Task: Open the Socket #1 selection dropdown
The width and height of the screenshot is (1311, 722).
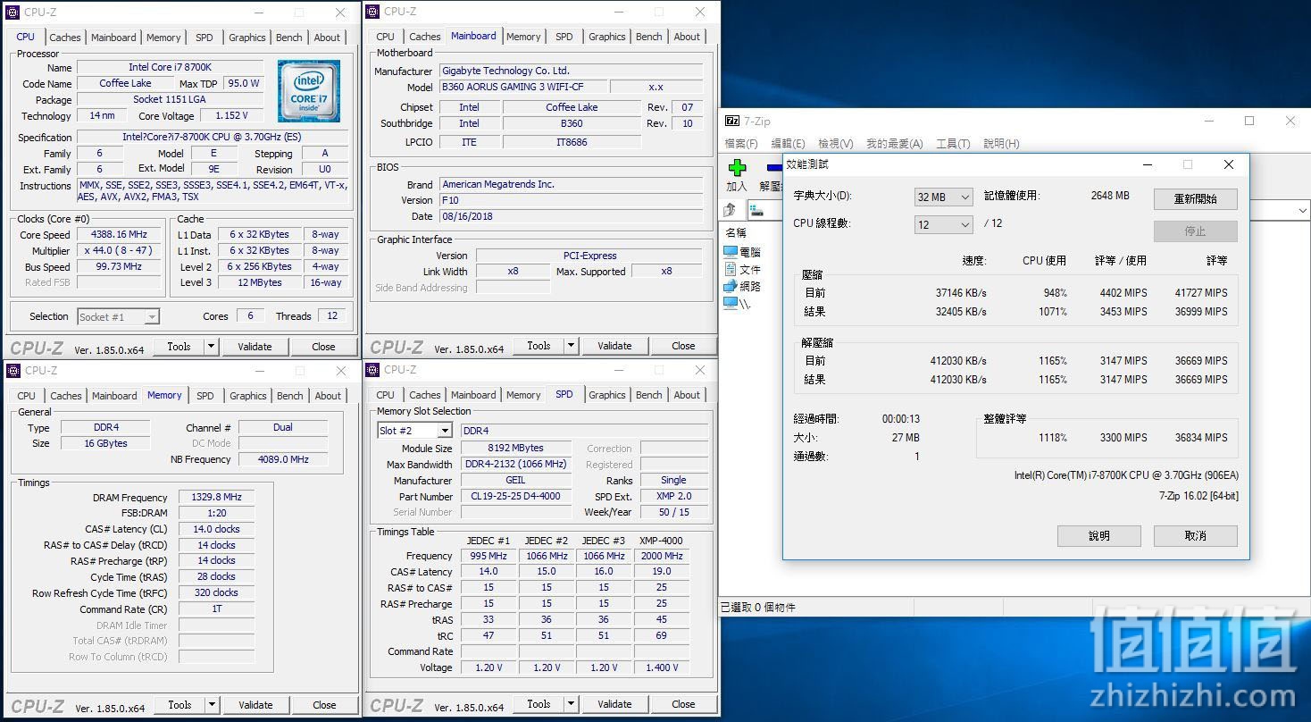Action: 118,316
